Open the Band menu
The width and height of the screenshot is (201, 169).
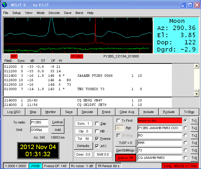[79, 13]
